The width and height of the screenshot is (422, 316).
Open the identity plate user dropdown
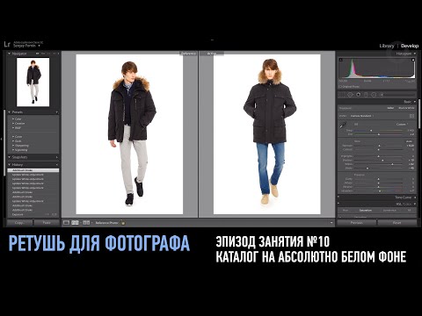tap(39, 46)
